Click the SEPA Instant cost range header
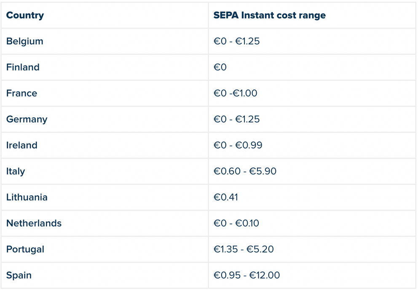Viewport: 418px width, 290px height. pos(269,16)
